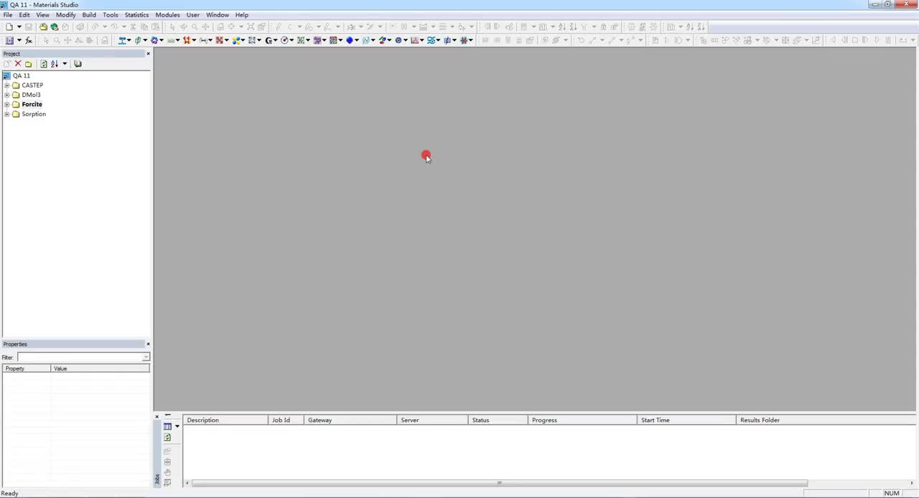Click the red chart module icon
Image resolution: width=919 pixels, height=498 pixels.
[x=414, y=40]
